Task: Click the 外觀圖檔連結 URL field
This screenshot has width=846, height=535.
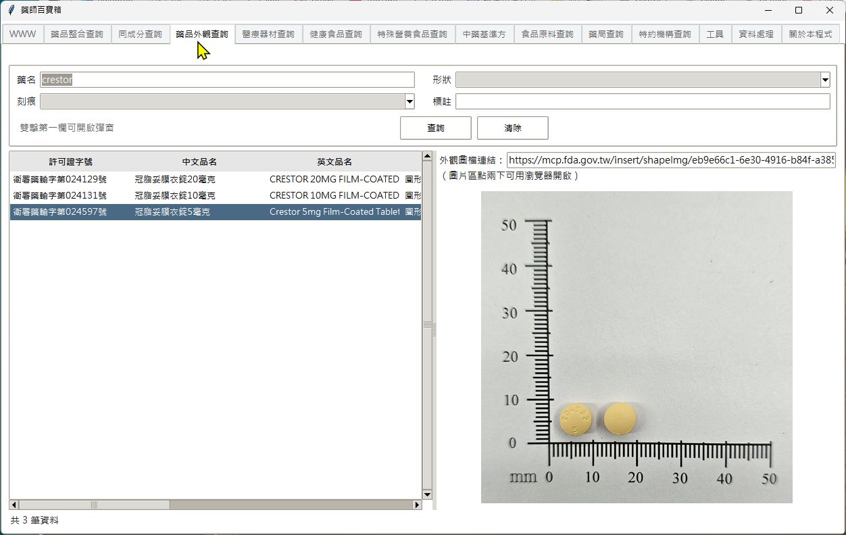Action: (672, 160)
